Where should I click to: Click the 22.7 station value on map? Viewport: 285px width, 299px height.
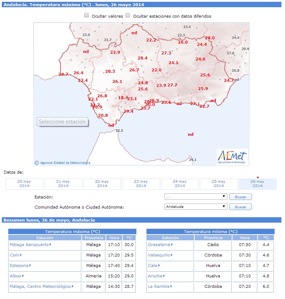tap(204, 106)
